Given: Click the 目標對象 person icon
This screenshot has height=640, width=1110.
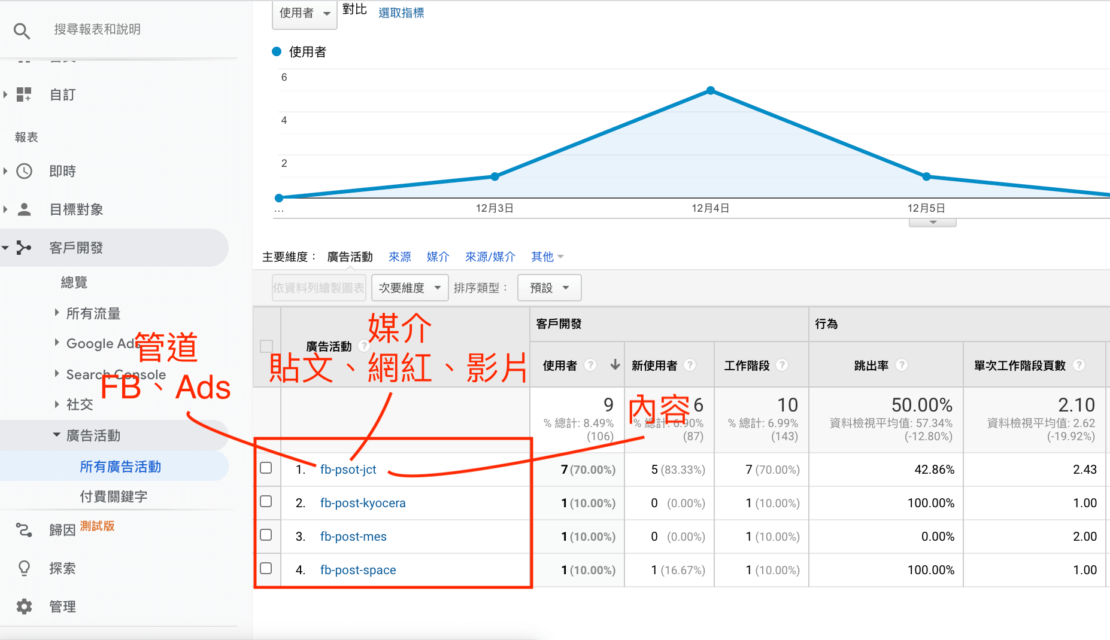Looking at the screenshot, I should tap(24, 209).
